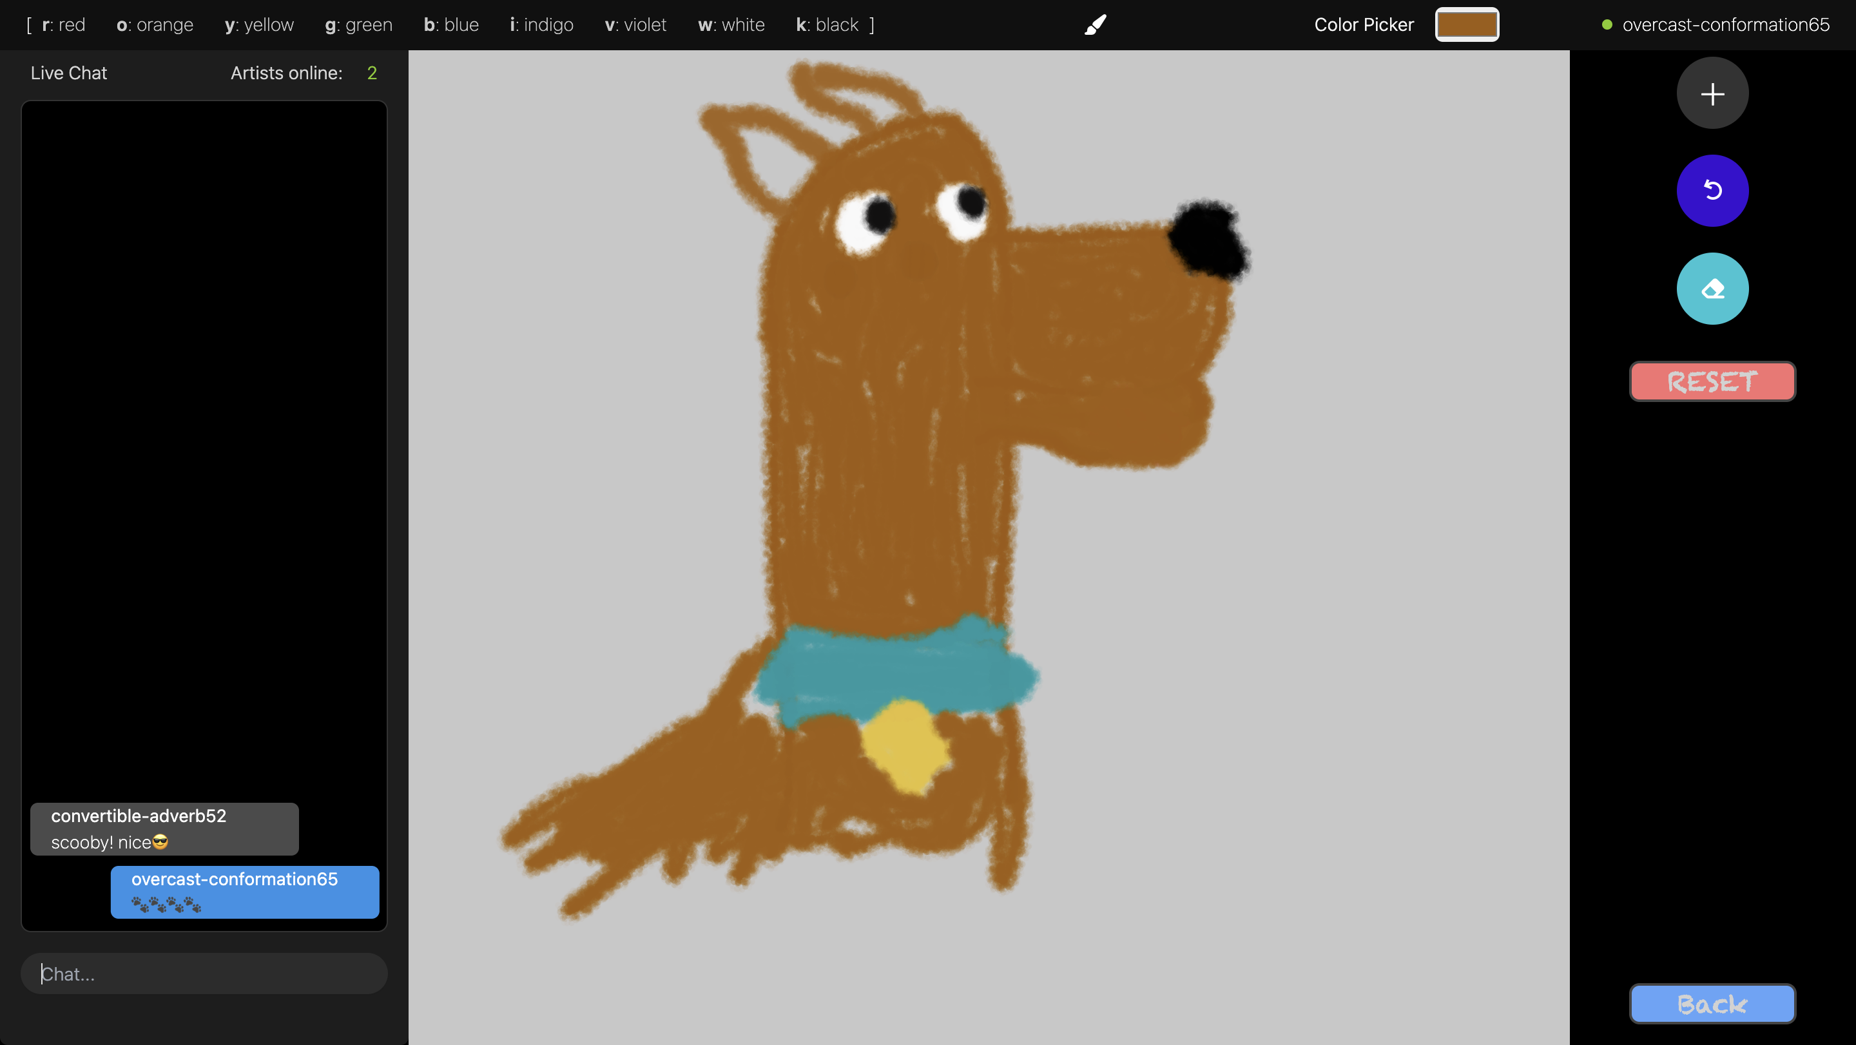Image resolution: width=1856 pixels, height=1045 pixels.
Task: Select the eraser tool button
Action: [1712, 289]
